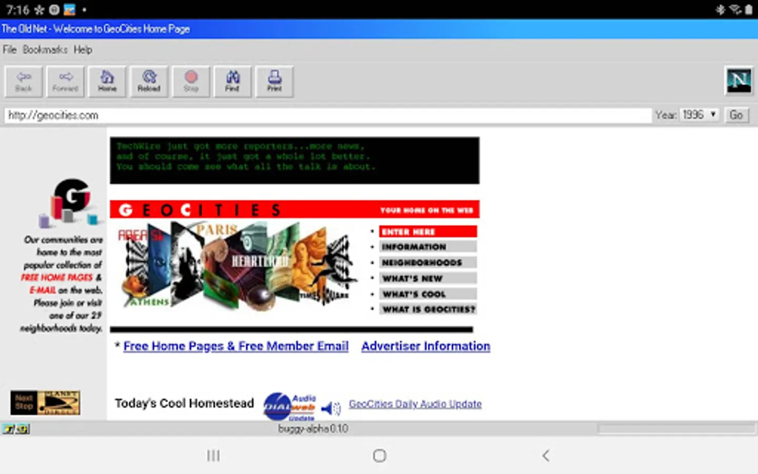758x474 pixels.
Task: Click WHAT'S COOL link
Action: click(428, 294)
